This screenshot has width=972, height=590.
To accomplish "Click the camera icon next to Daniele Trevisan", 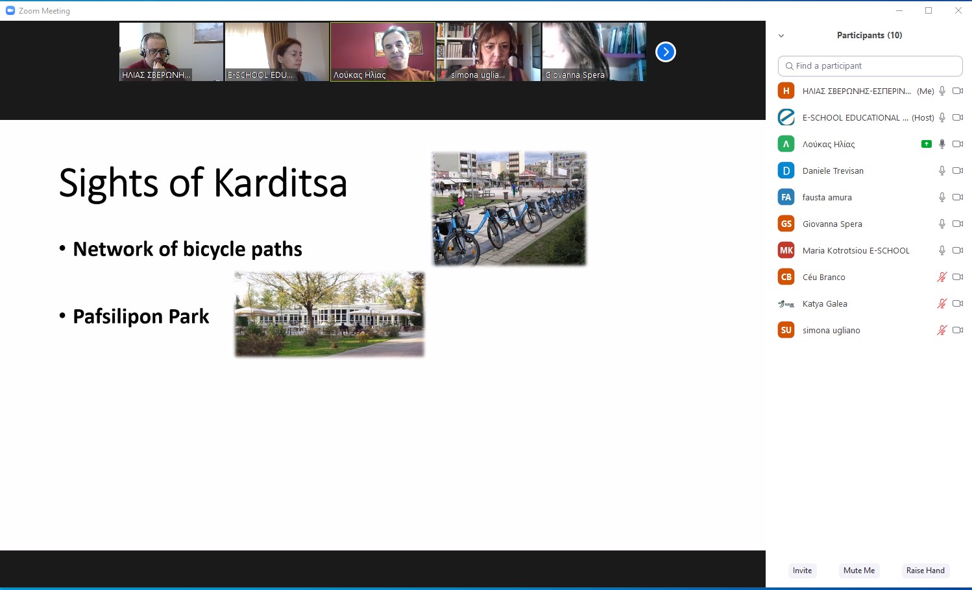I will pos(958,171).
